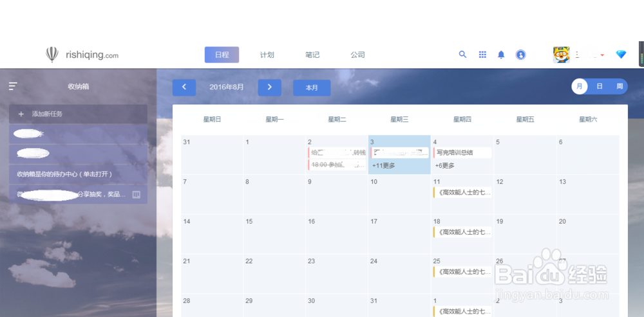Screen dimensions: 644x317
Task: Expand +6更多 on August 4
Action: click(445, 166)
